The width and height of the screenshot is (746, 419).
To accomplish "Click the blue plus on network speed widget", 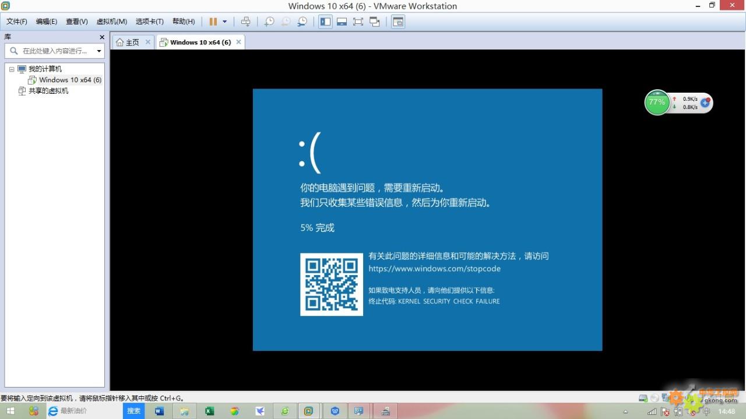I will tap(705, 103).
